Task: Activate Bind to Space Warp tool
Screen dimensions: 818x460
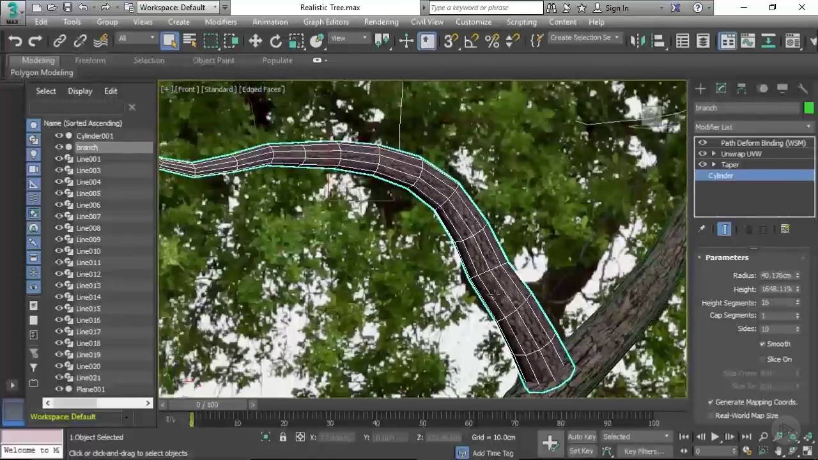Action: tap(101, 41)
